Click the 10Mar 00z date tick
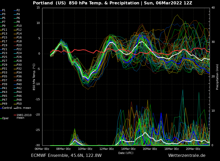Viewport: 220px width, 161px height. [x=85, y=149]
